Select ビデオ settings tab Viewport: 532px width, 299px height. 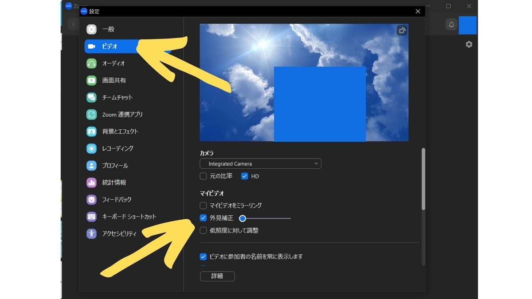pyautogui.click(x=128, y=47)
